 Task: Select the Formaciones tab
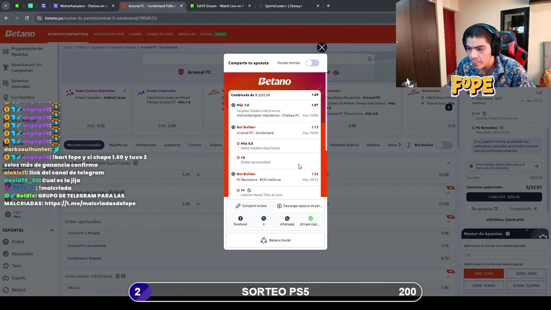(x=145, y=145)
